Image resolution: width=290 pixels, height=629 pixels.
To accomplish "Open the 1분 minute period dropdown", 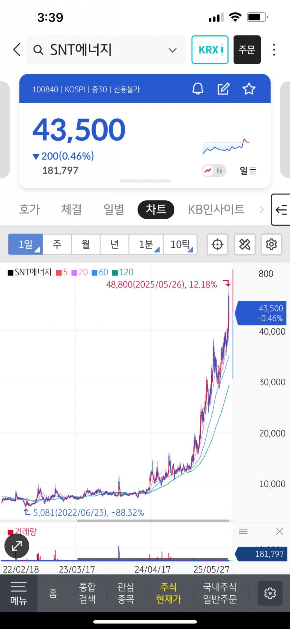I will (146, 244).
